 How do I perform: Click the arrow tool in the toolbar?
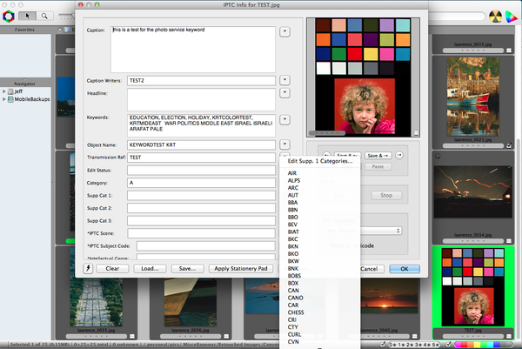tap(26, 15)
